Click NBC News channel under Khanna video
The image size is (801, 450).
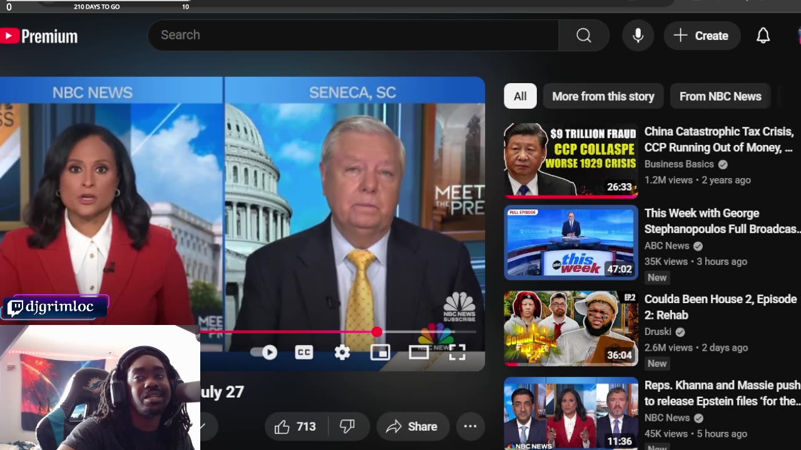click(667, 417)
